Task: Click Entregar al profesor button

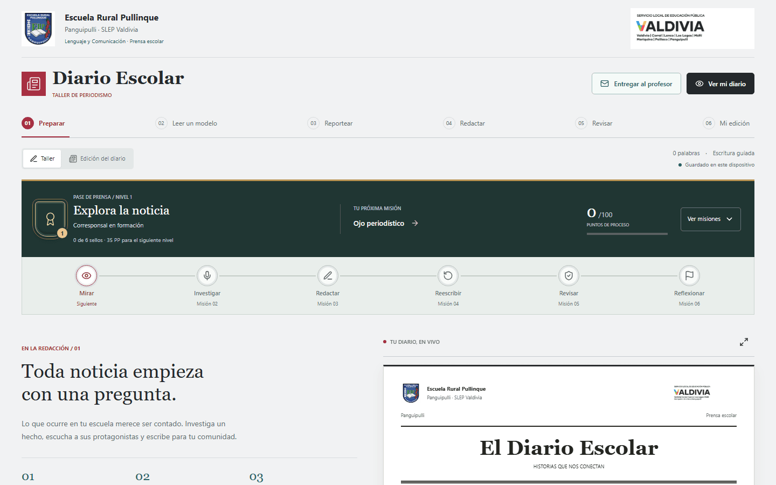Action: [x=636, y=84]
